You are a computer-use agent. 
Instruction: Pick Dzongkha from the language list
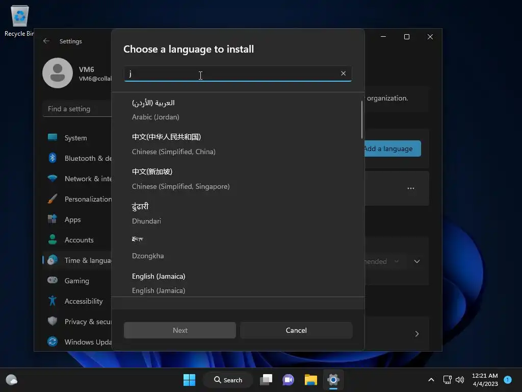(x=238, y=249)
